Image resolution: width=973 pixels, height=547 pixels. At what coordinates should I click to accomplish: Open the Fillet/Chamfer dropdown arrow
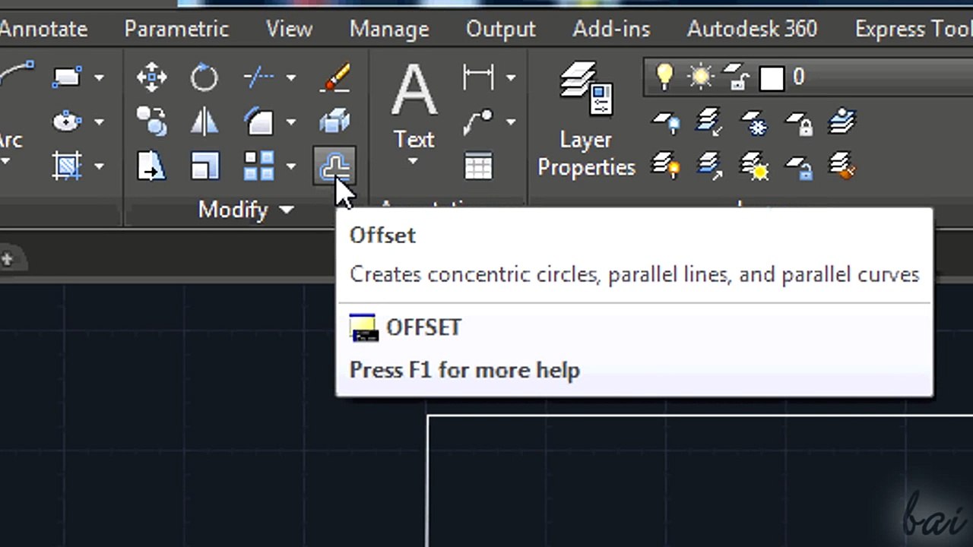(291, 122)
